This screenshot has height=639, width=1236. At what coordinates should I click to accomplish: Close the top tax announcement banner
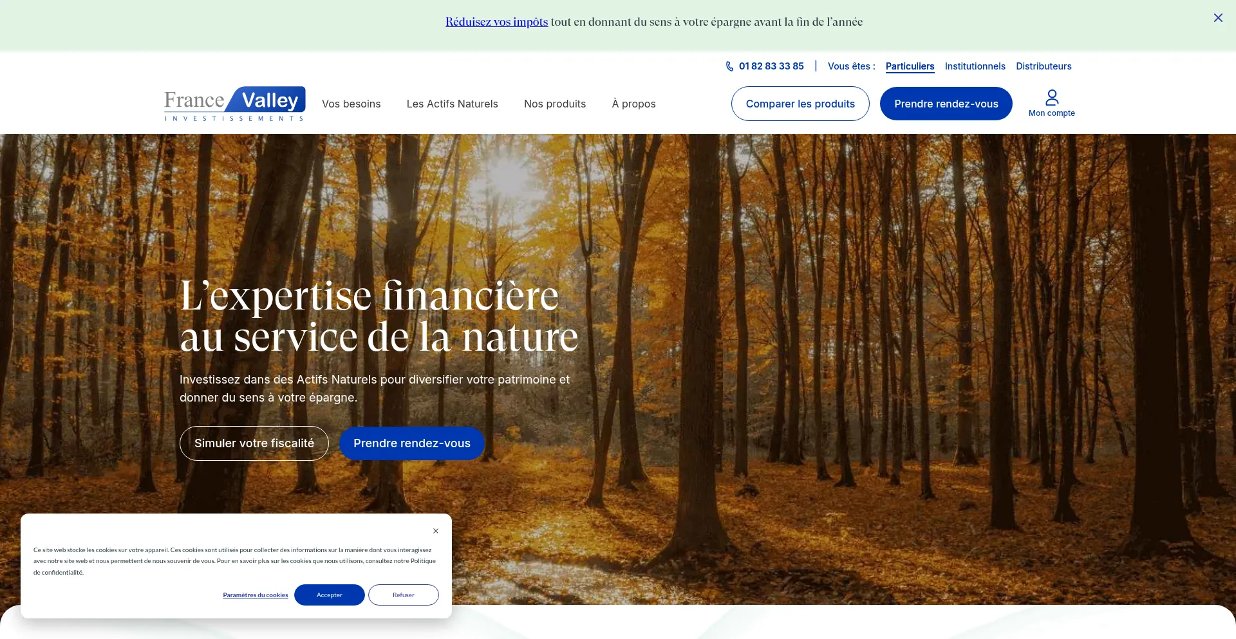coord(1218,18)
